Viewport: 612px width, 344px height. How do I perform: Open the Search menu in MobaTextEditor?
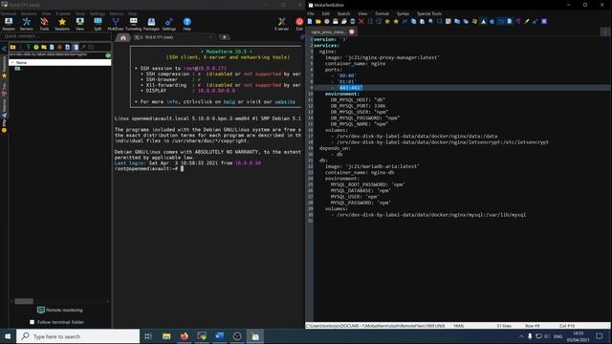click(343, 13)
